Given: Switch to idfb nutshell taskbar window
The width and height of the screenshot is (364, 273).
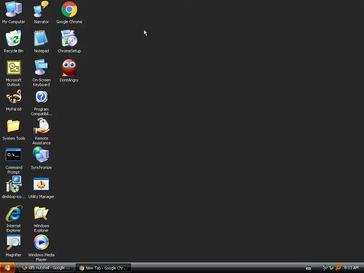Looking at the screenshot, I should click(x=47, y=268).
